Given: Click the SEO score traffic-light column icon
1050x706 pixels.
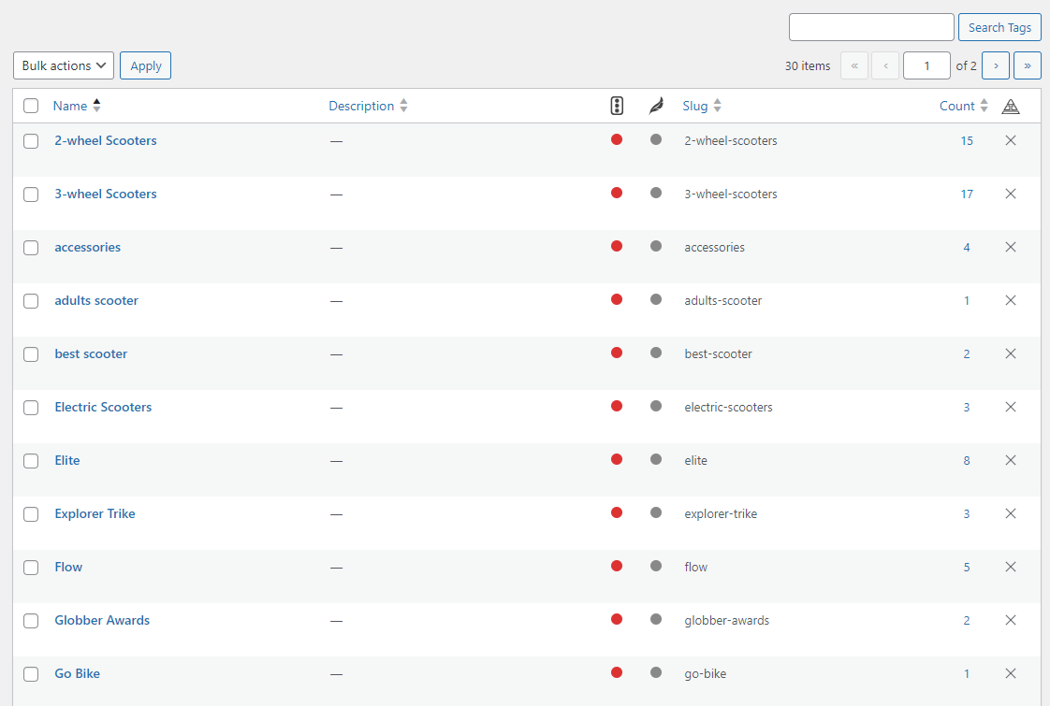Looking at the screenshot, I should [617, 106].
